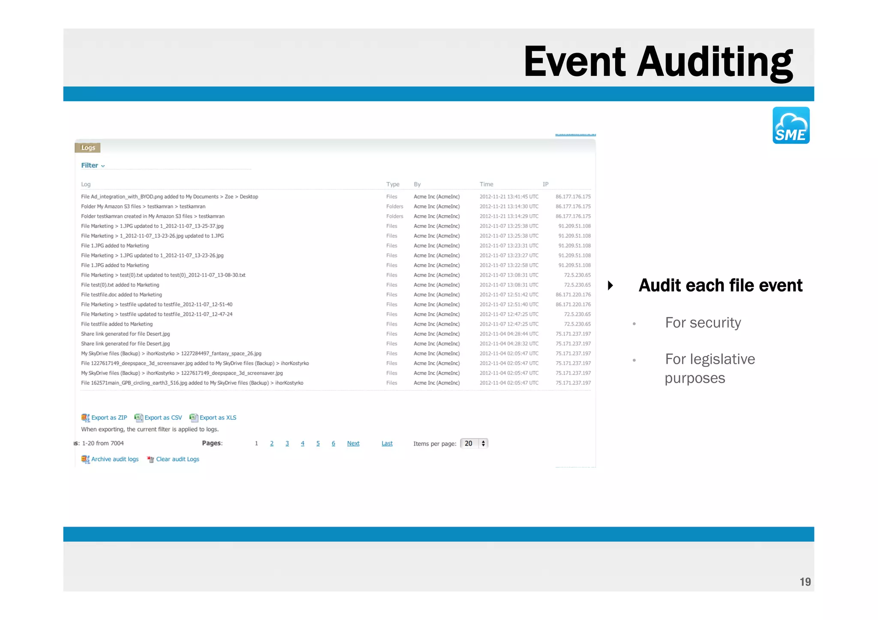Go to page 3 of logs
Screen dimensions: 878x620
[x=287, y=443]
